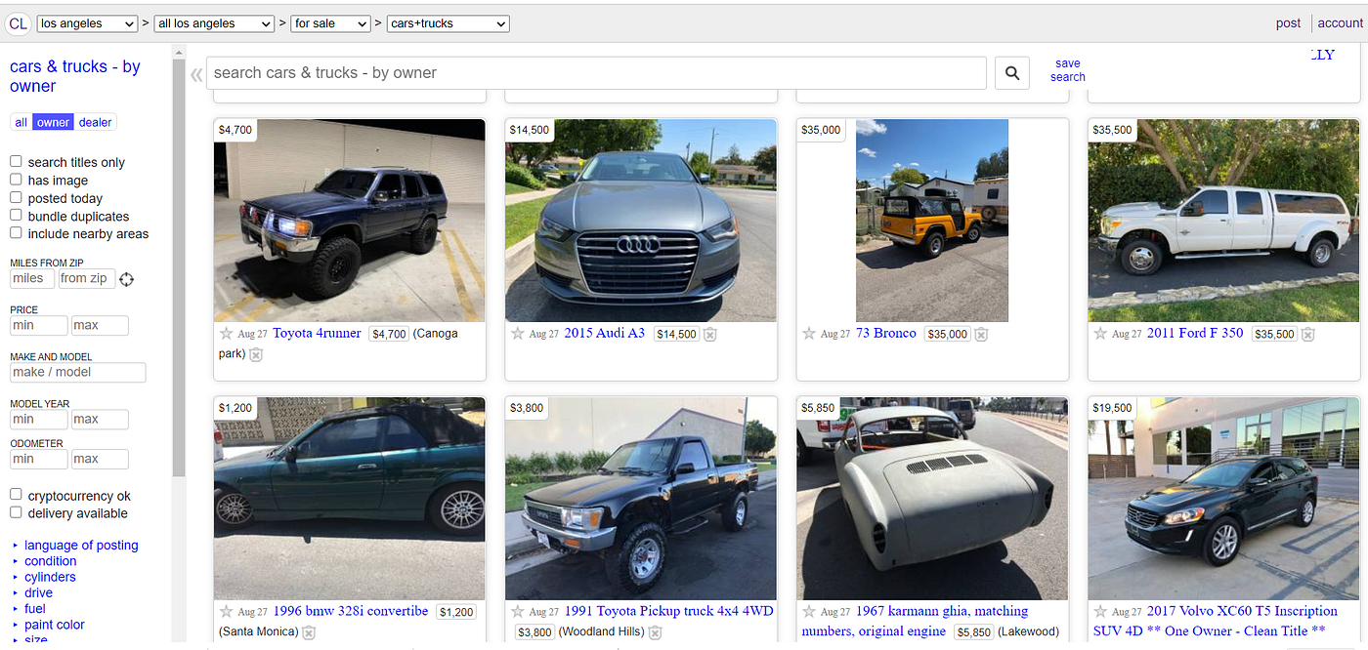Image resolution: width=1368 pixels, height=650 pixels.
Task: Enable delivery available filter
Action: [x=16, y=512]
